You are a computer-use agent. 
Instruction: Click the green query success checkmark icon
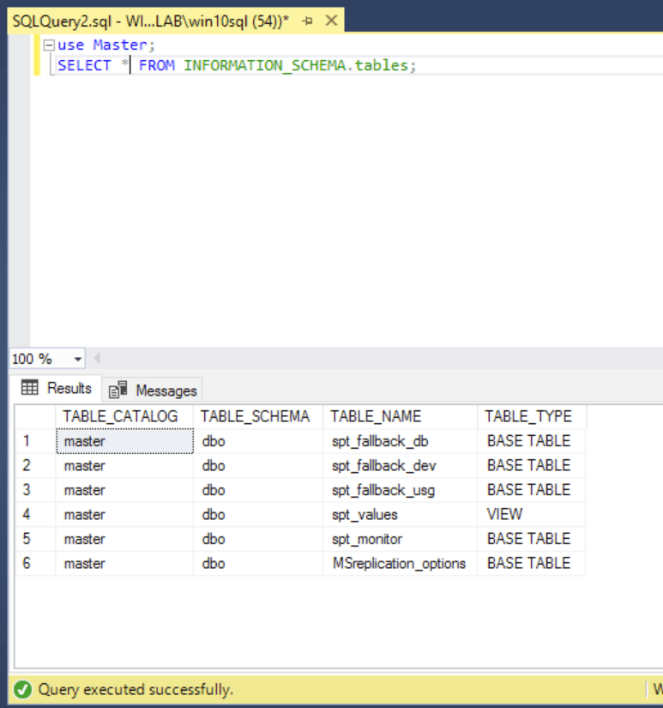click(x=23, y=689)
